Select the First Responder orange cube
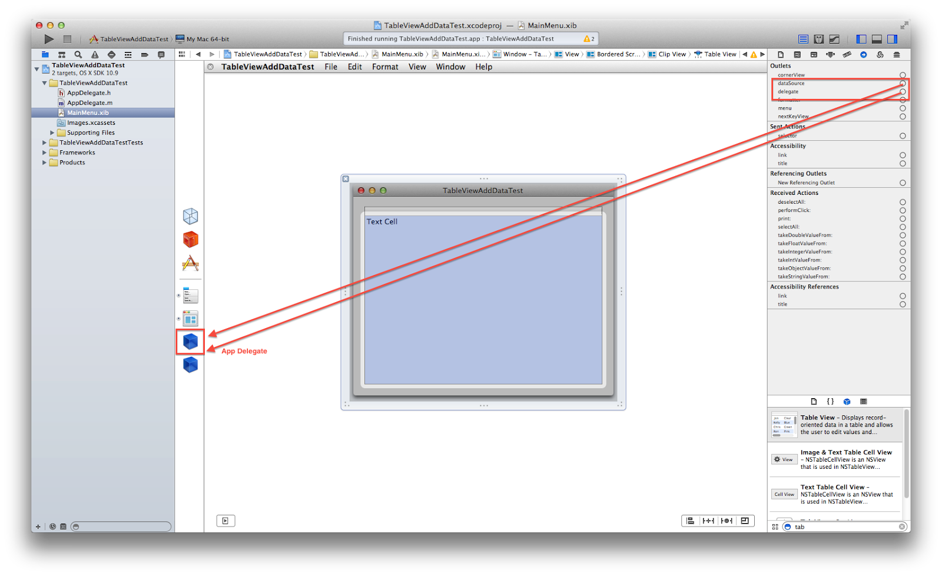This screenshot has width=942, height=576. point(190,240)
